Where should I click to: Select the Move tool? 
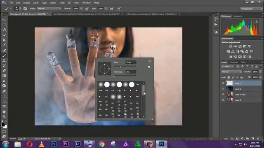tap(4, 20)
